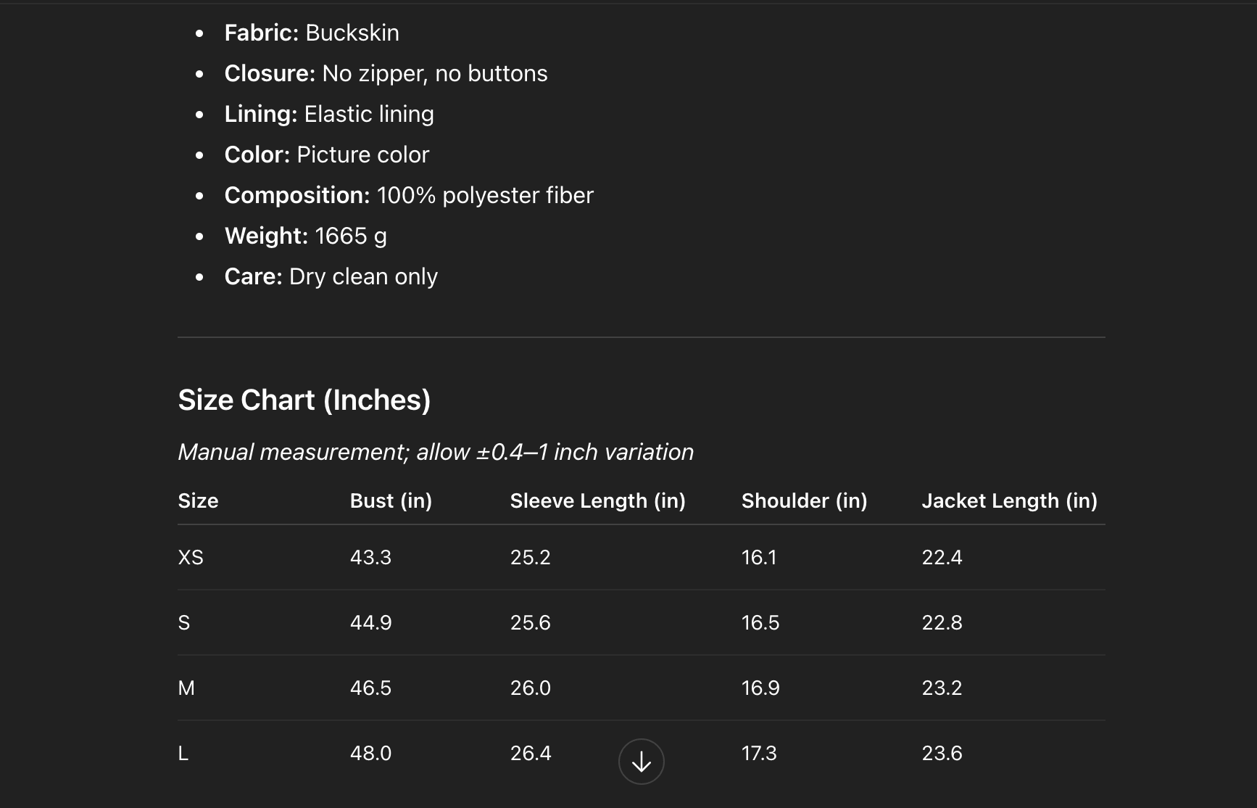This screenshot has height=808, width=1257.
Task: Click the Bust (in) column header
Action: [x=391, y=500]
